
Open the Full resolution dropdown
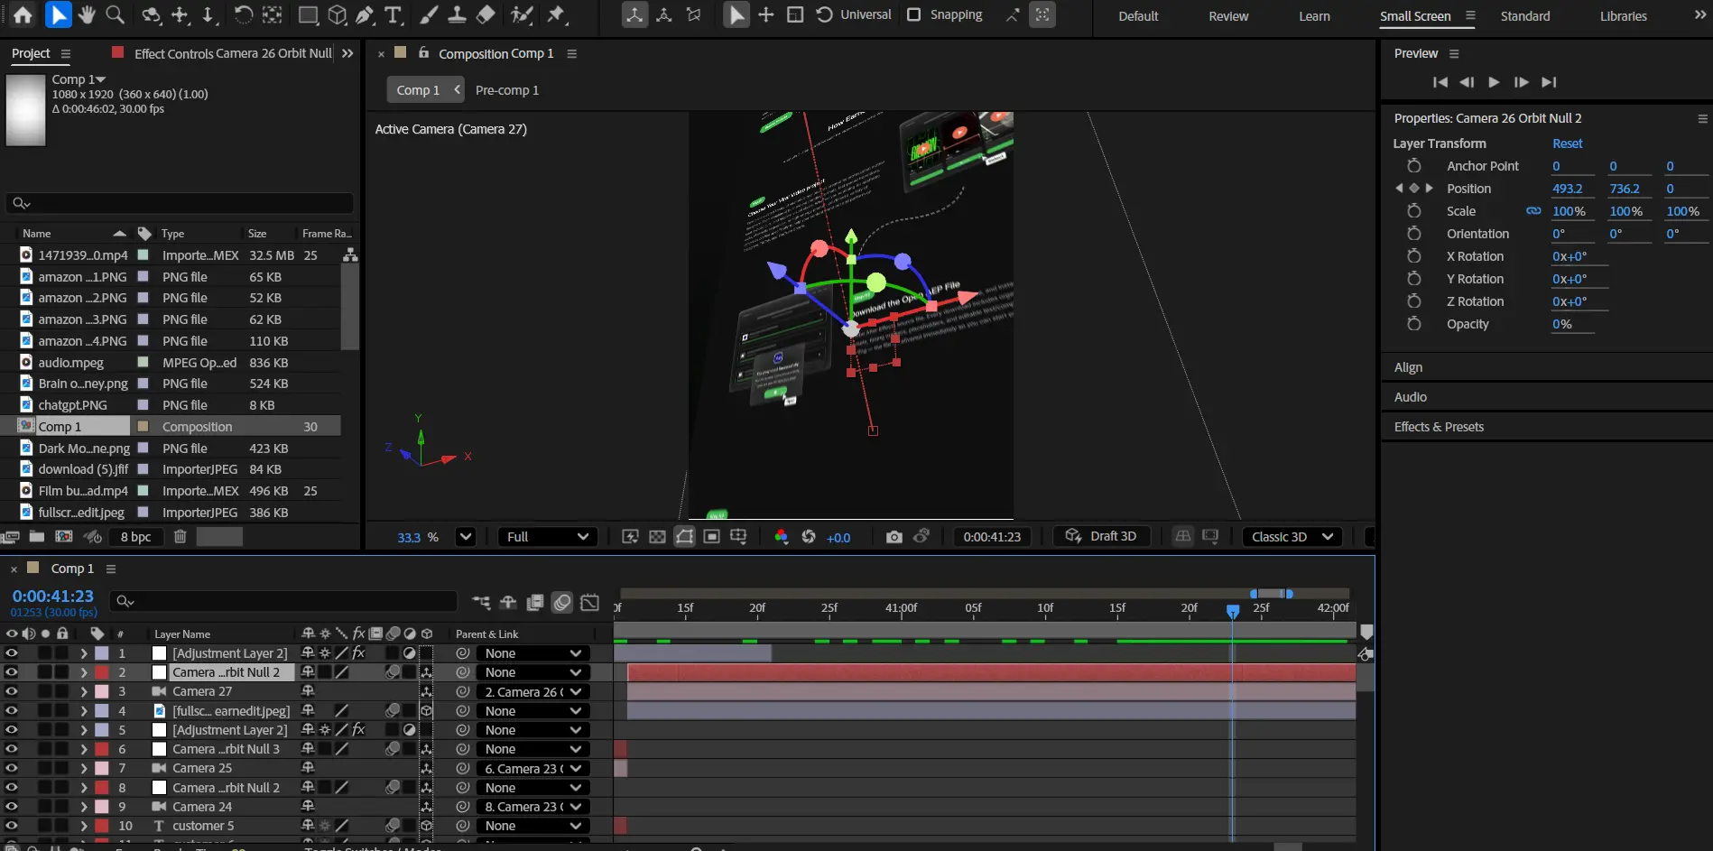(x=547, y=537)
